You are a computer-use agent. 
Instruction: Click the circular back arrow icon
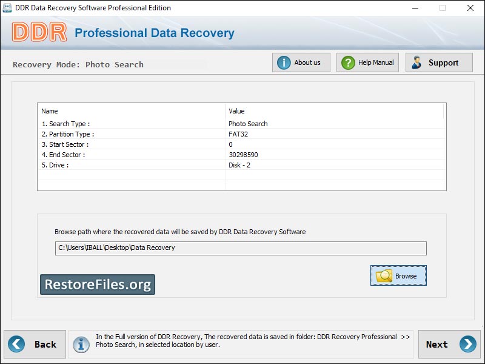(16, 344)
